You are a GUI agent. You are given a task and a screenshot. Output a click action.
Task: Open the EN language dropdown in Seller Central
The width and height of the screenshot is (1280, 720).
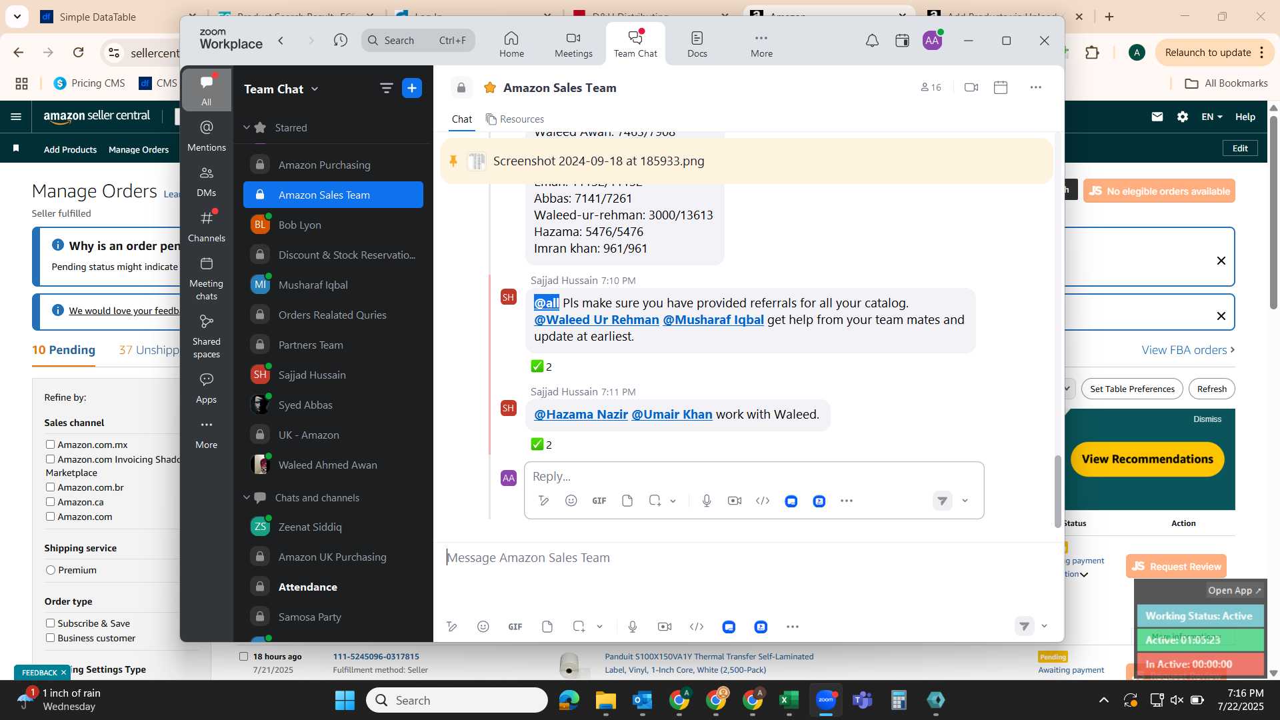pos(1212,117)
